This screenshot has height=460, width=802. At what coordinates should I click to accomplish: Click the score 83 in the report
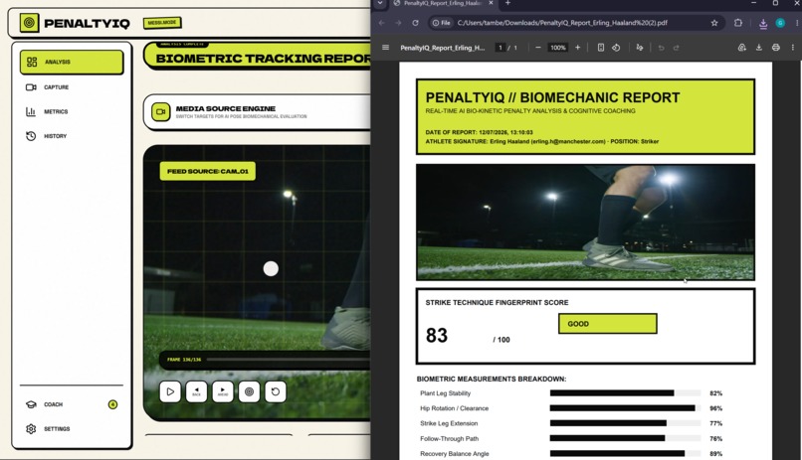pyautogui.click(x=437, y=336)
